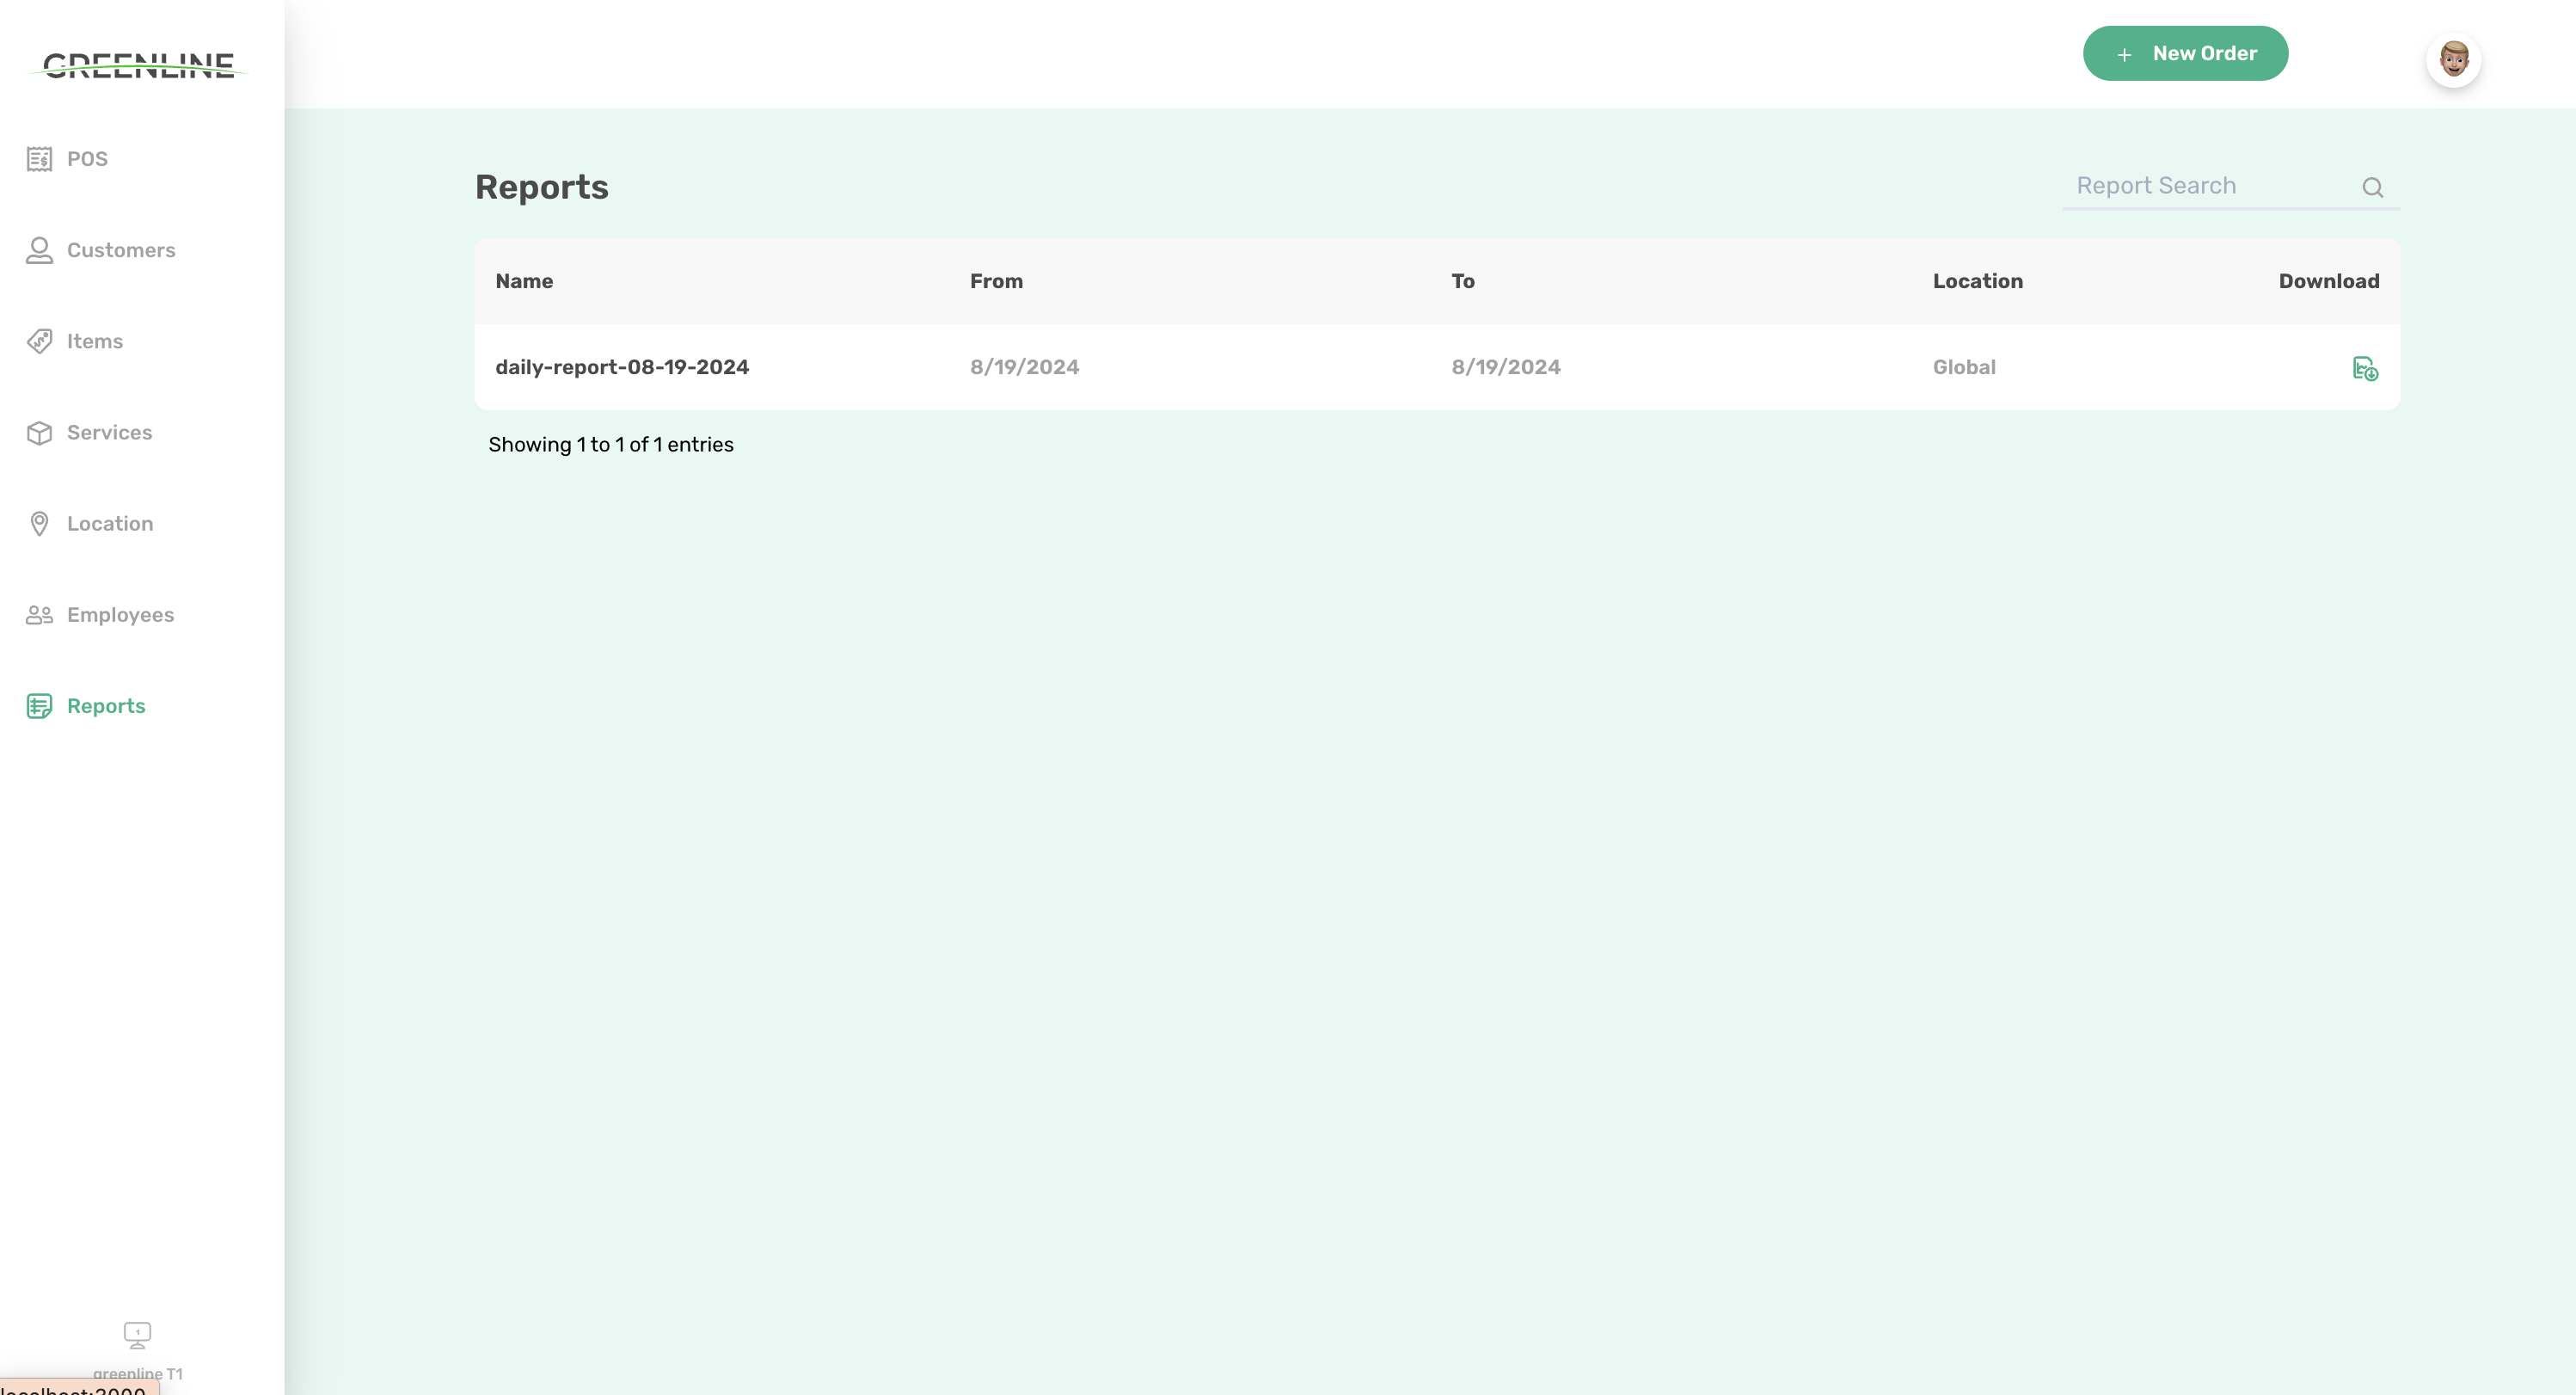Open the plus icon on New Order
The image size is (2576, 1395).
[2124, 54]
